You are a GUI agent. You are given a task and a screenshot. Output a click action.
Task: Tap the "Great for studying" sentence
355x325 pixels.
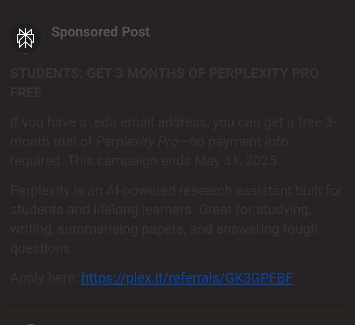tap(255, 210)
